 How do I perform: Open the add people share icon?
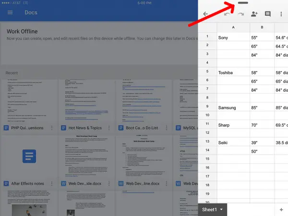[254, 14]
